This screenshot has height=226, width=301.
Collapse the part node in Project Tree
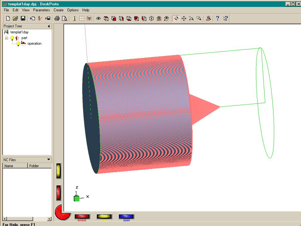click(6, 38)
